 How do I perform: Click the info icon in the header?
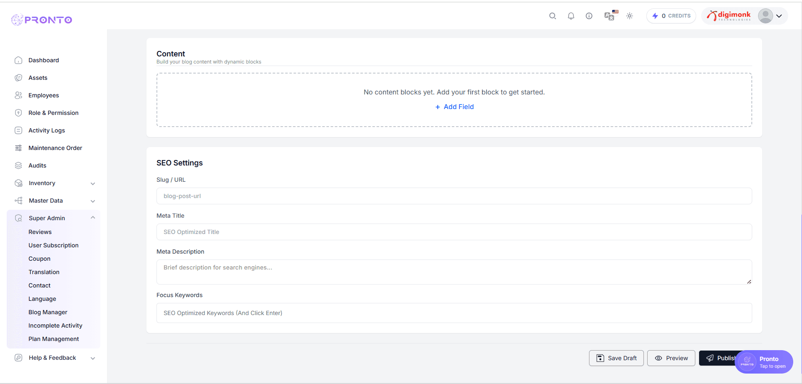click(x=589, y=15)
